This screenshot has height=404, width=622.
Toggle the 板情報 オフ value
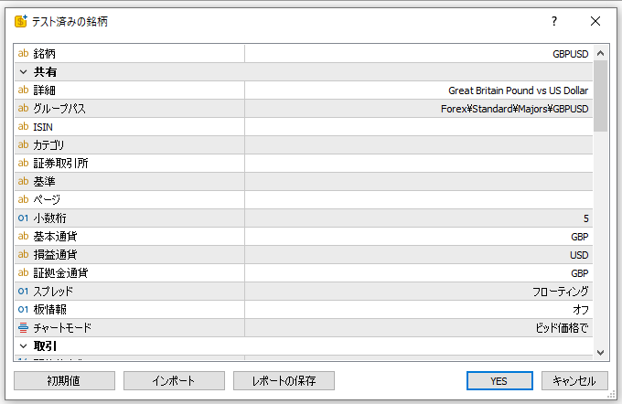click(x=418, y=310)
